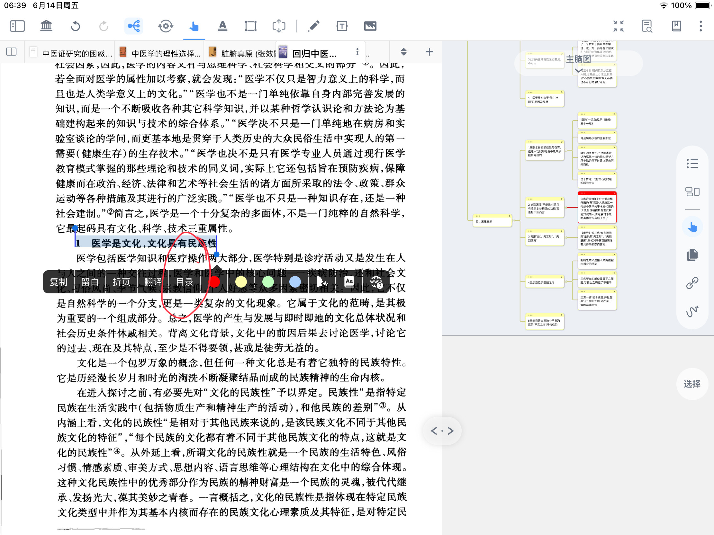Tap 翻译 in the selection popup
714x535 pixels.
[153, 282]
